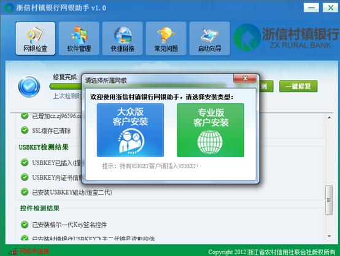Image resolution: width=340 pixels, height=256 pixels.
Task: Select the SSL缓存已清除 text
Action: 52,131
